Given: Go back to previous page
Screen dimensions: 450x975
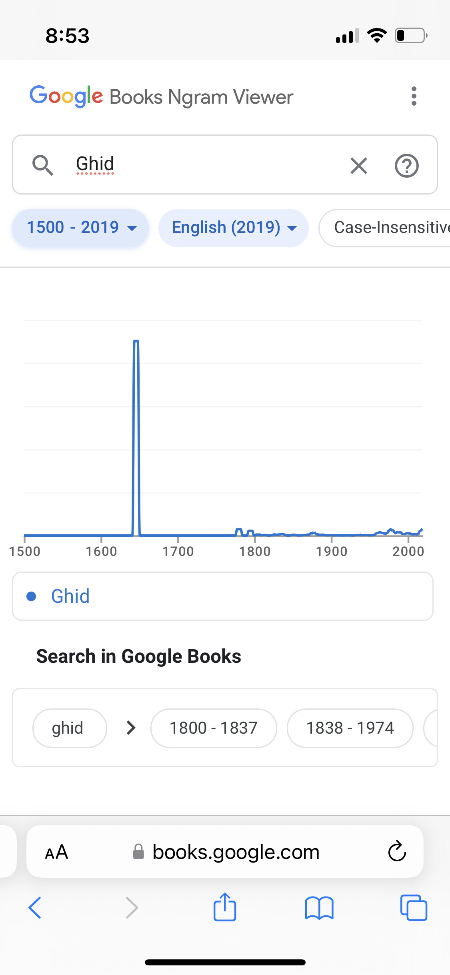Looking at the screenshot, I should tap(35, 907).
